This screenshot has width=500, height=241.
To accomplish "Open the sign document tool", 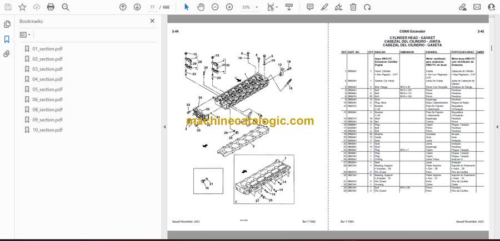I will (x=339, y=7).
